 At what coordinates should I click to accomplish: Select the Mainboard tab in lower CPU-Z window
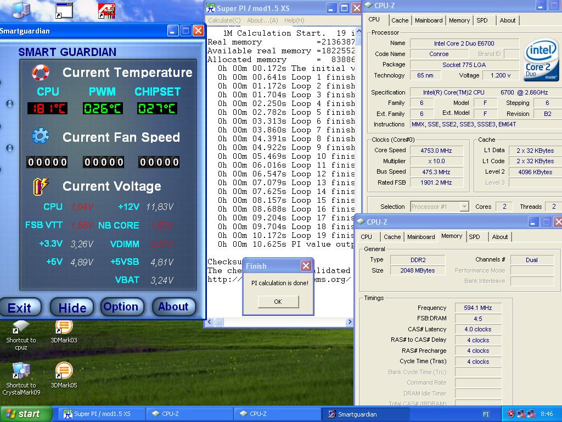(x=421, y=237)
